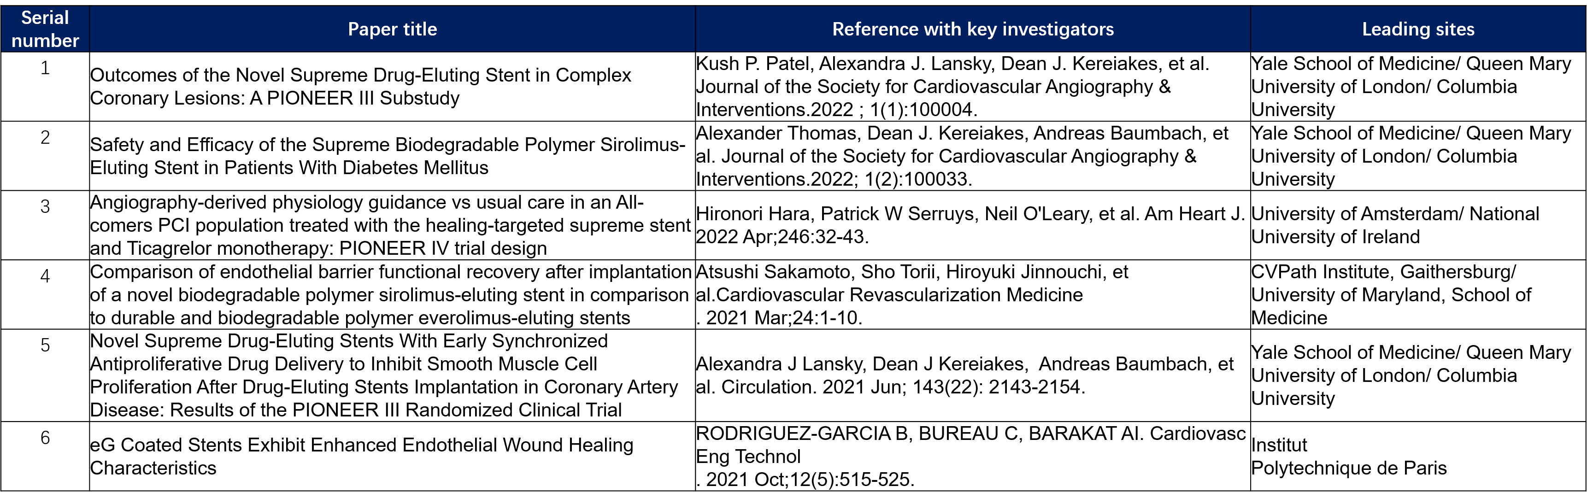Image resolution: width=1587 pixels, height=492 pixels.
Task: Select the Kush P. Patel reference cell
Action: (952, 86)
